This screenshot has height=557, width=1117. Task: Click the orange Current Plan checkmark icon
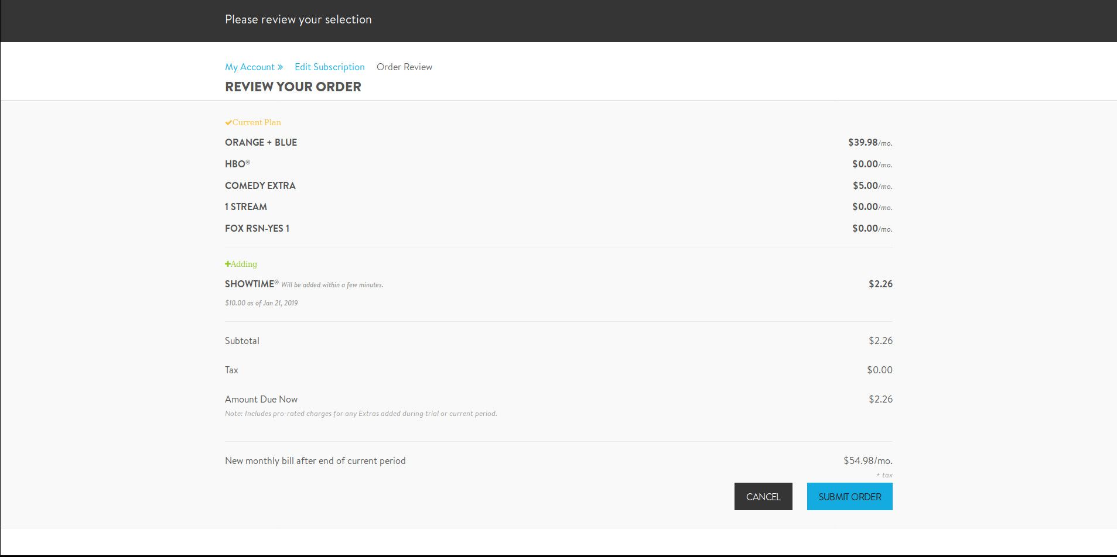coord(228,122)
